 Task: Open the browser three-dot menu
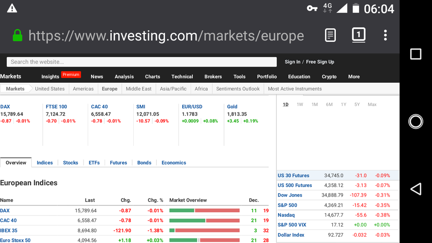point(385,35)
